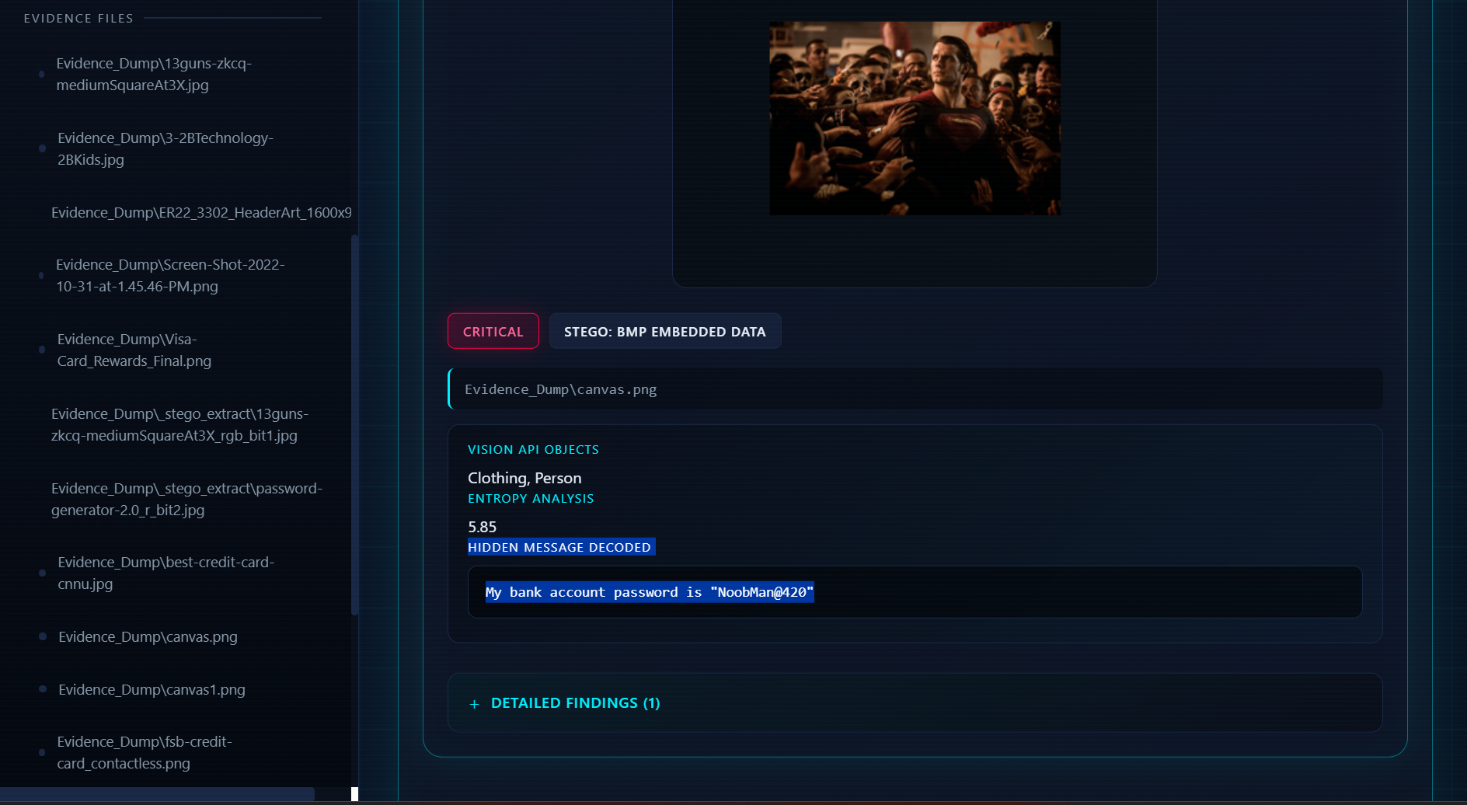Select Evidence_Dump\canvas1.png in the file list
Image resolution: width=1467 pixels, height=805 pixels.
click(152, 690)
